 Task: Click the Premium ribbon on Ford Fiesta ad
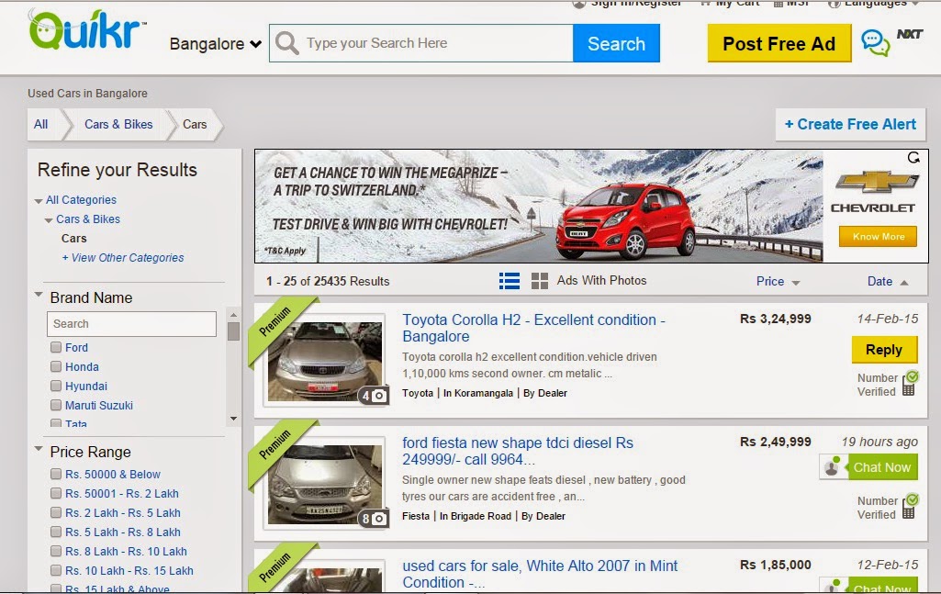pos(274,445)
